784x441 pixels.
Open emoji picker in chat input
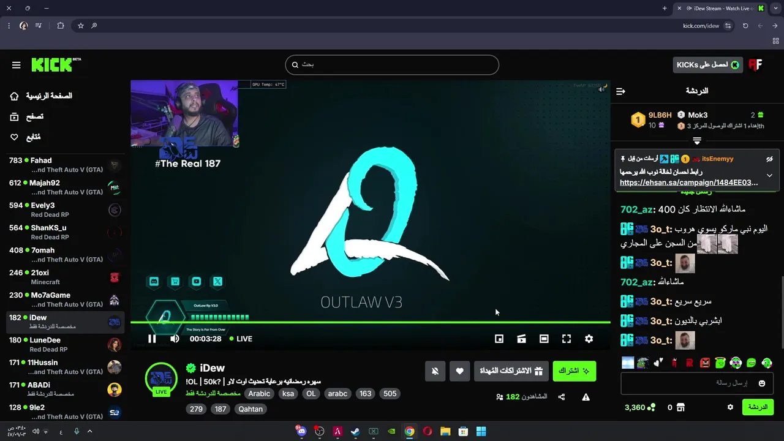click(x=762, y=383)
